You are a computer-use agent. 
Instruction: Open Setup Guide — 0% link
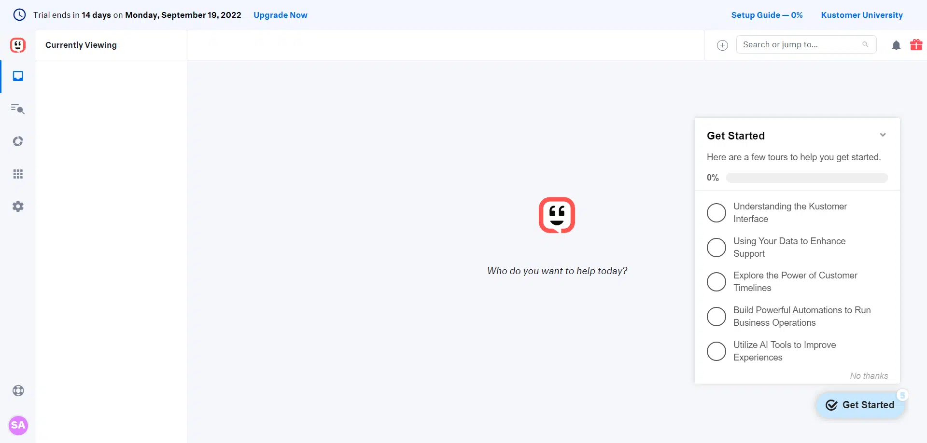coord(767,15)
